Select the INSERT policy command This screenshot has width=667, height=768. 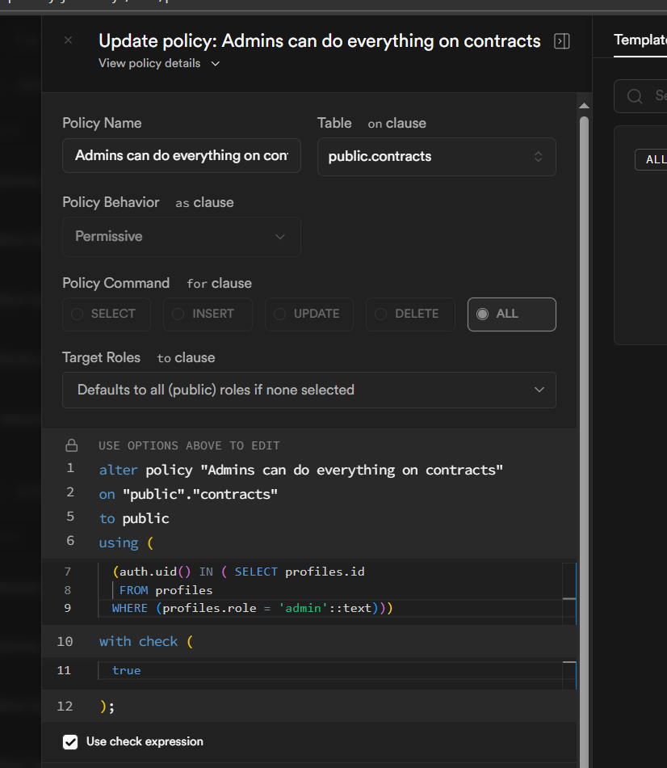coord(208,314)
